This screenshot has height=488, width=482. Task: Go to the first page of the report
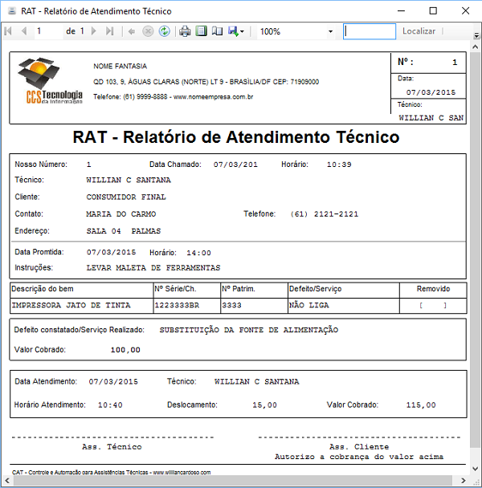coord(8,31)
